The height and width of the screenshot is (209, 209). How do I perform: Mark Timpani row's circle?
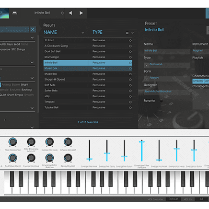pos(130,102)
